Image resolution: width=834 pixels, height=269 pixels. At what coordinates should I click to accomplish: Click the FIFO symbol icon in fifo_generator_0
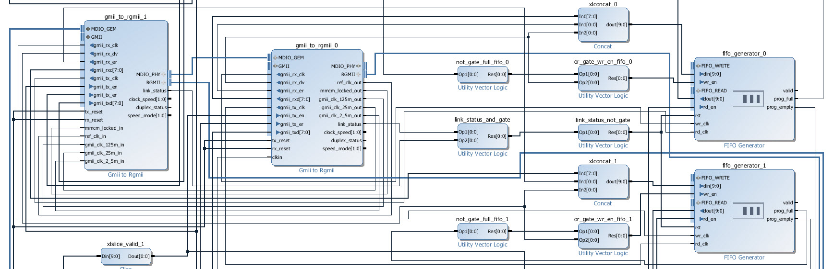tap(749, 99)
